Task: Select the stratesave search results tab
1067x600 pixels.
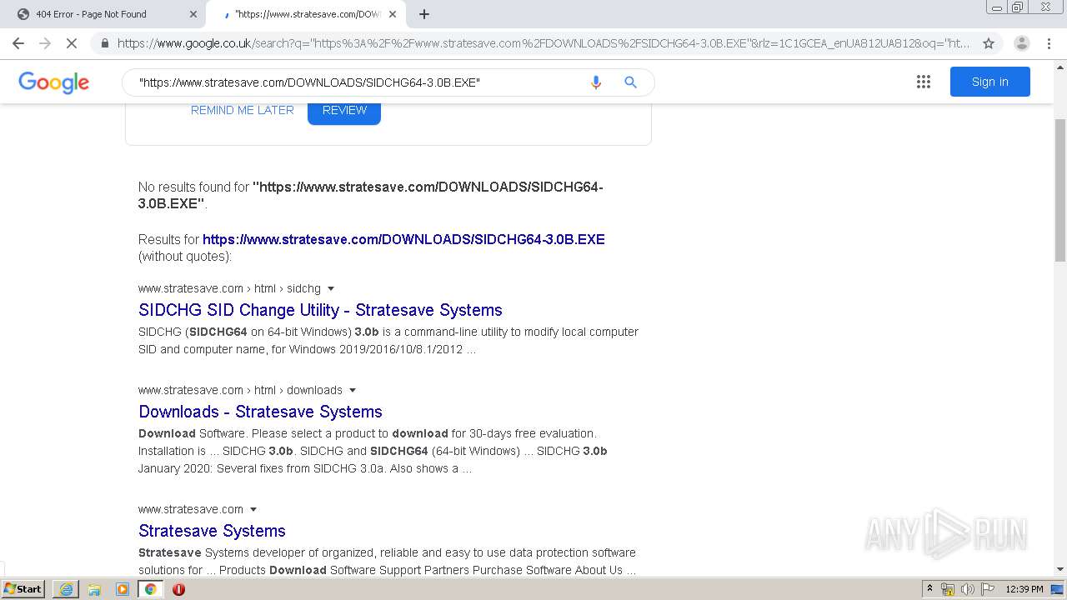Action: point(306,14)
